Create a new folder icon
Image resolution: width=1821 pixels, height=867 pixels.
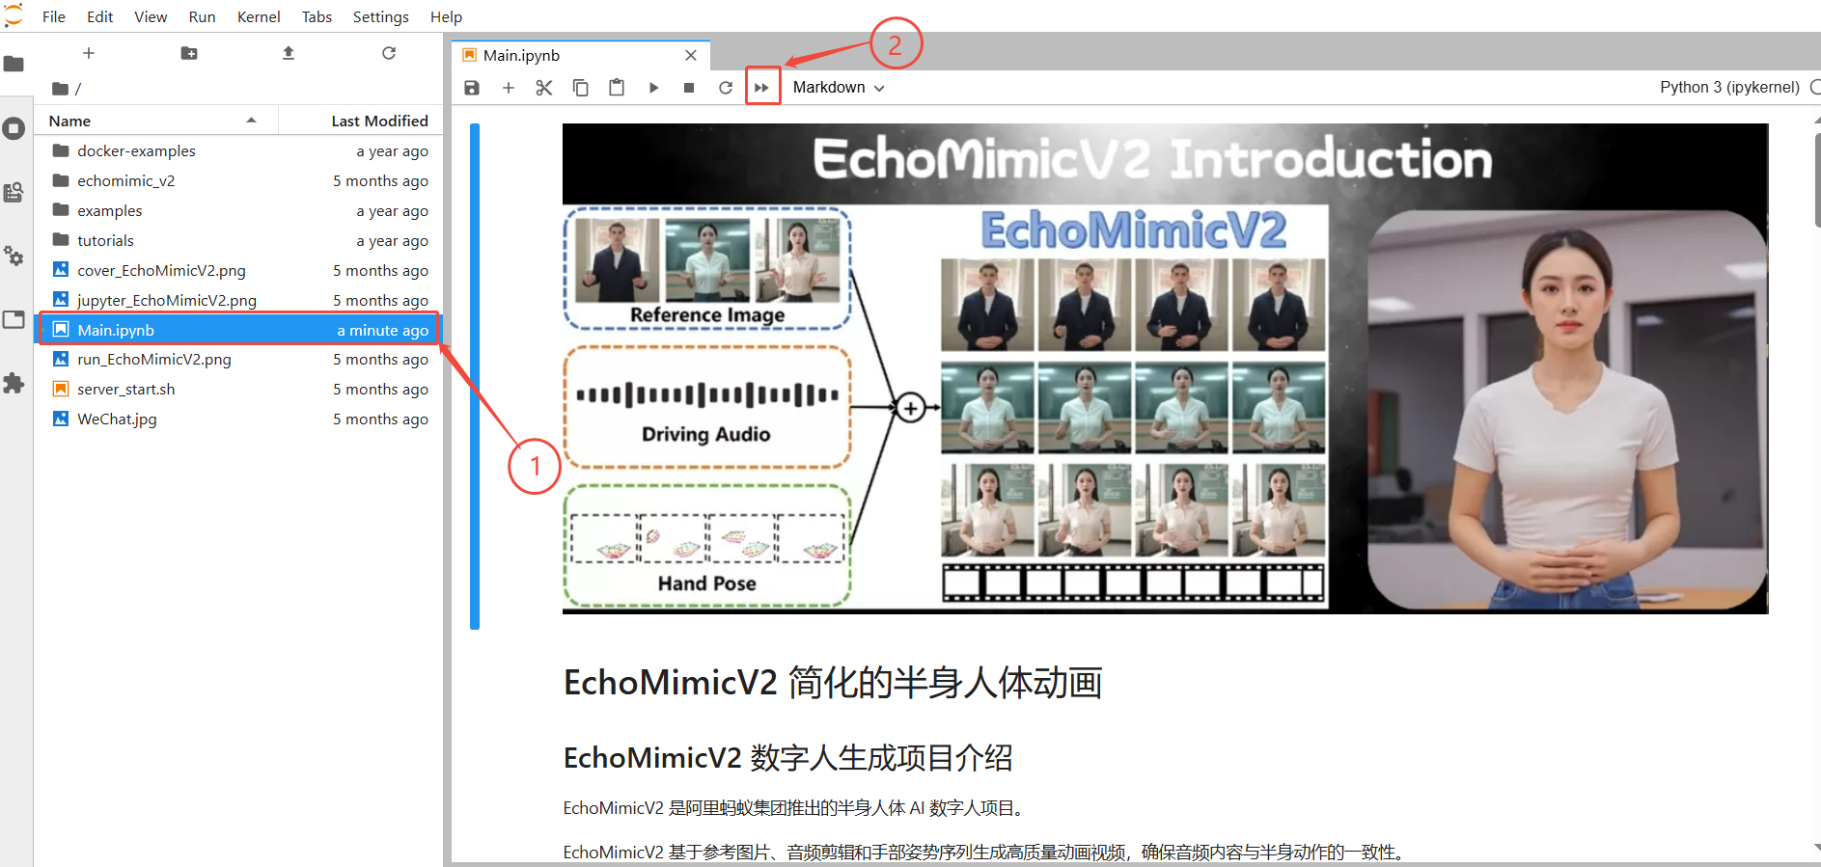point(189,53)
